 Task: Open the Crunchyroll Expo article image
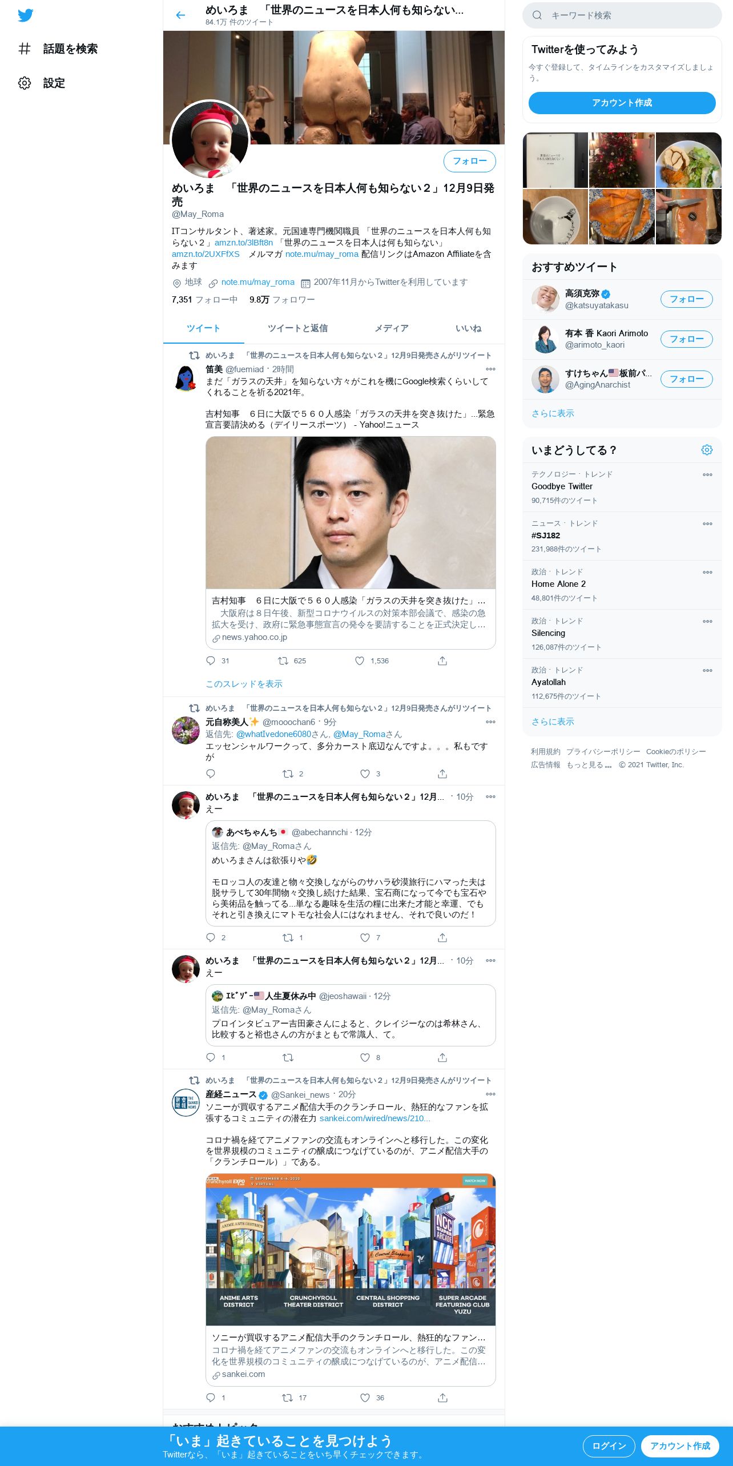pyautogui.click(x=351, y=1249)
